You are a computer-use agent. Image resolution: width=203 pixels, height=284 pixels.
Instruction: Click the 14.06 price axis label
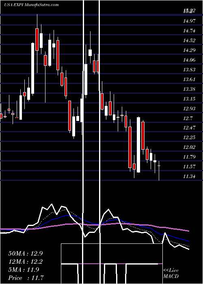[x=190, y=60]
